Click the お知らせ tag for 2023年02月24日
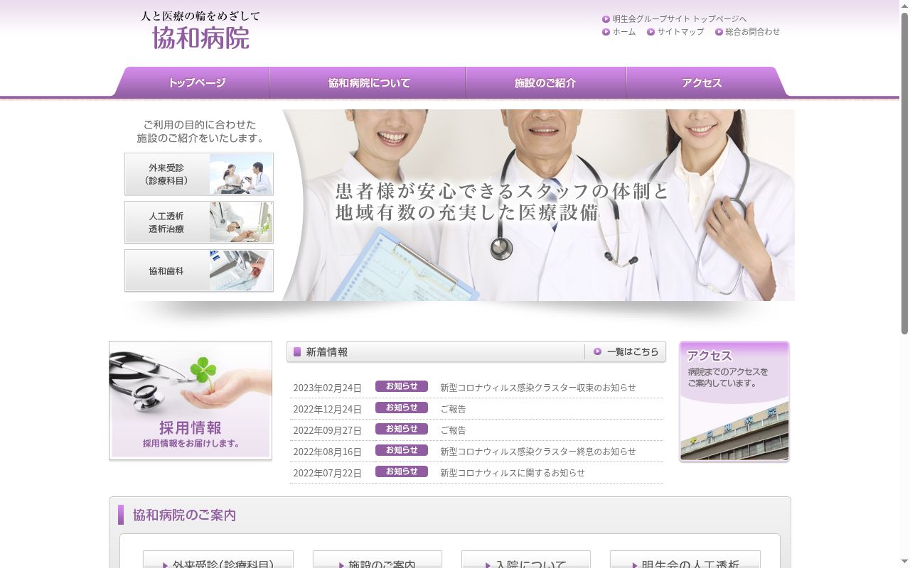The height and width of the screenshot is (568, 910). pyautogui.click(x=402, y=386)
